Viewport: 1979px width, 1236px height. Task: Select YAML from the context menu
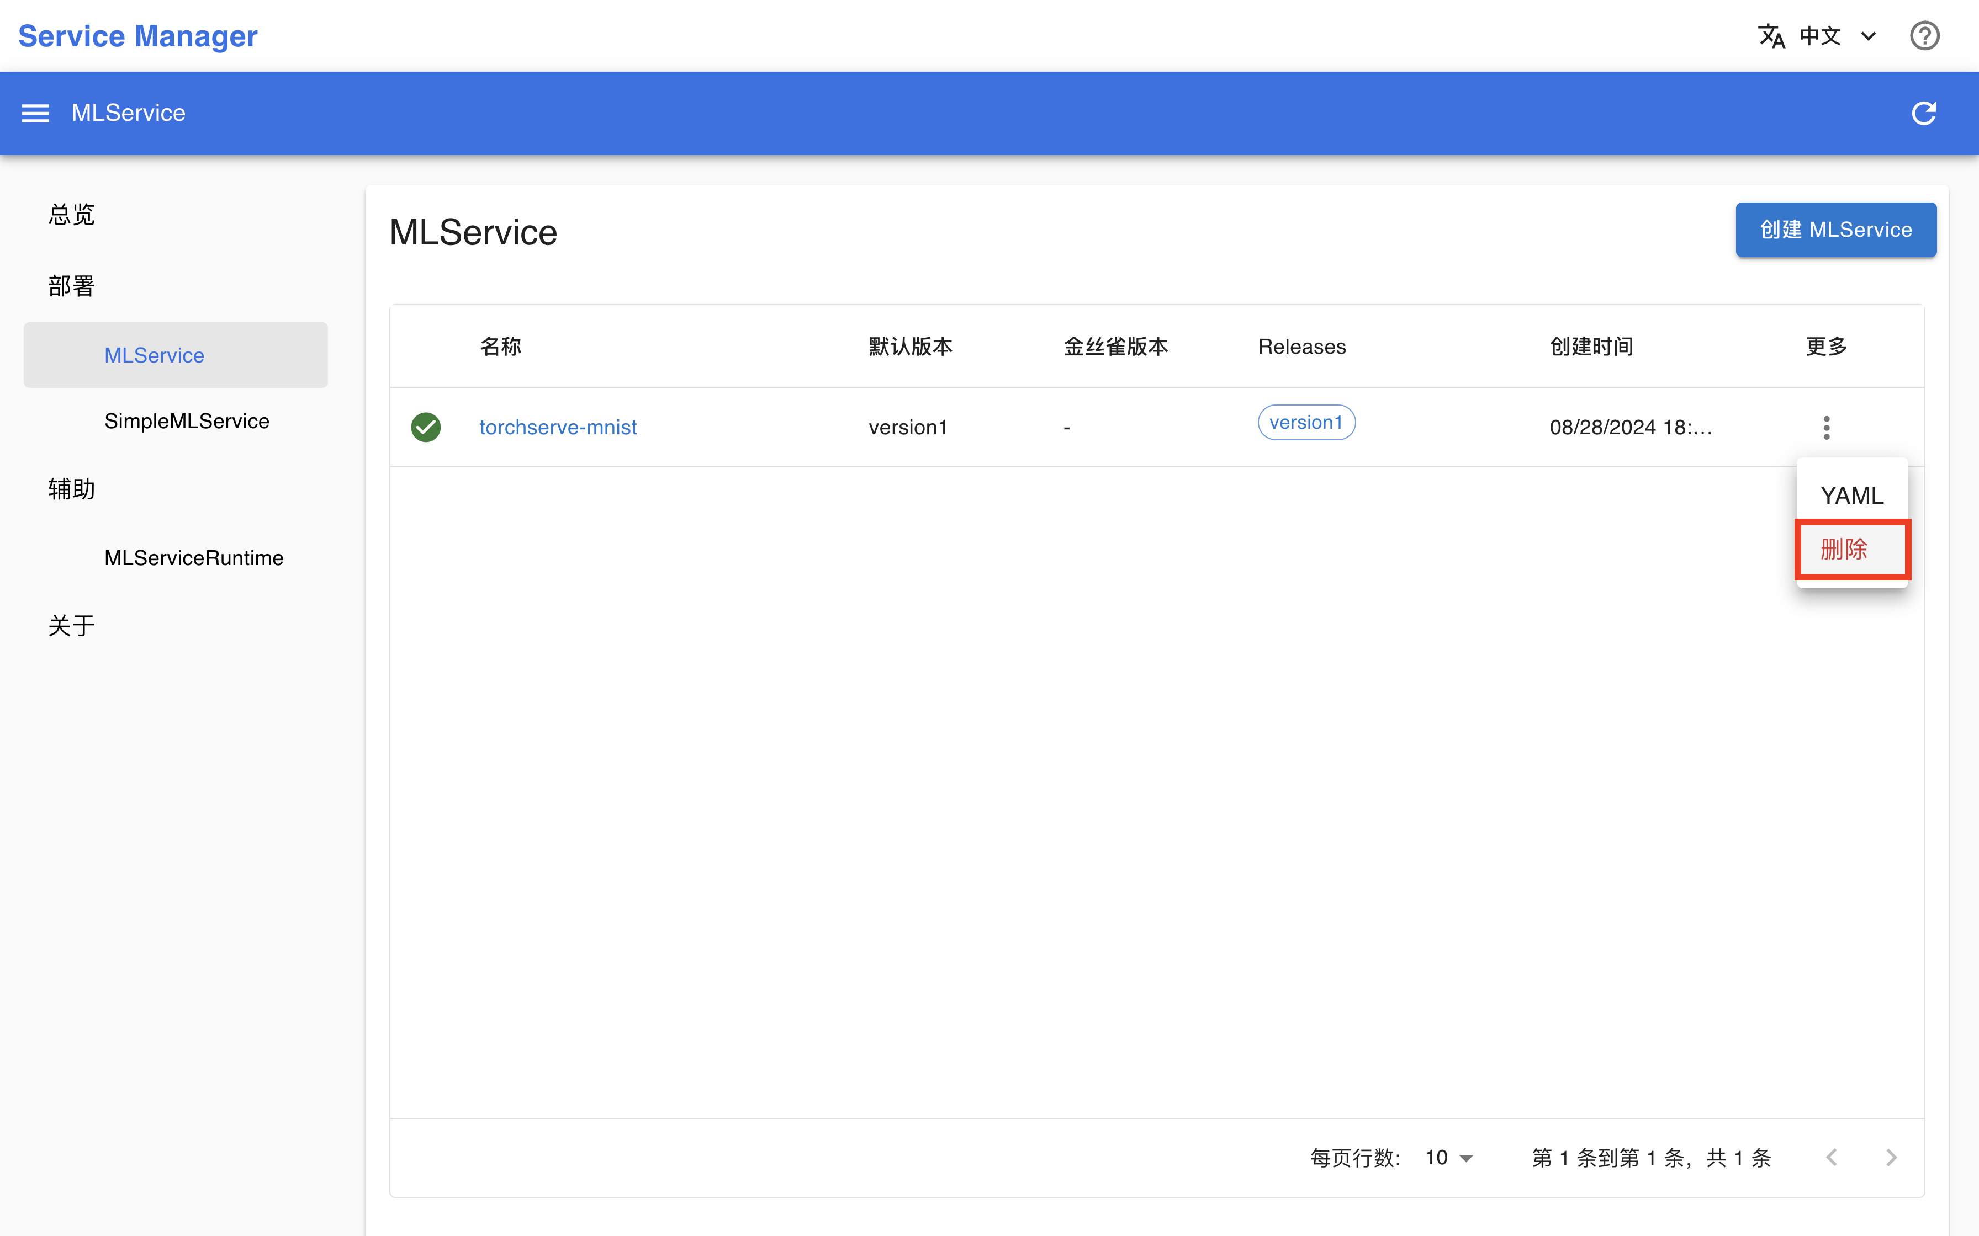1851,494
